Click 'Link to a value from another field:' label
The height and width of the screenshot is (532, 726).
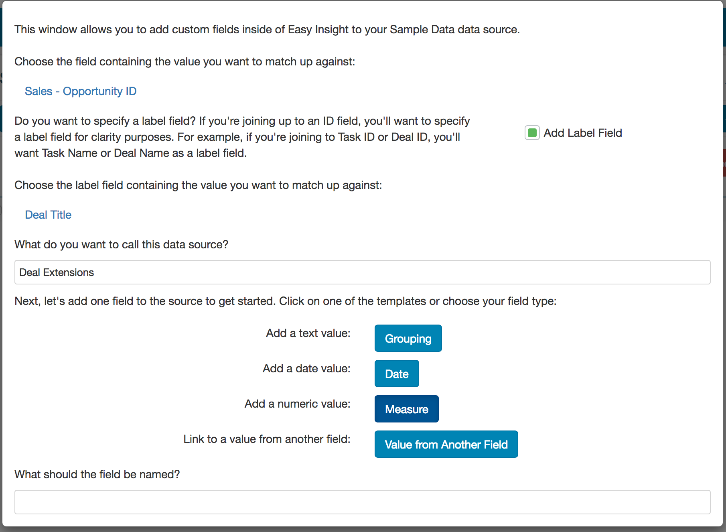(267, 439)
